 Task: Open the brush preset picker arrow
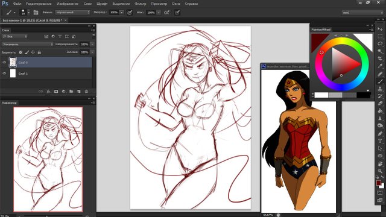point(28,12)
